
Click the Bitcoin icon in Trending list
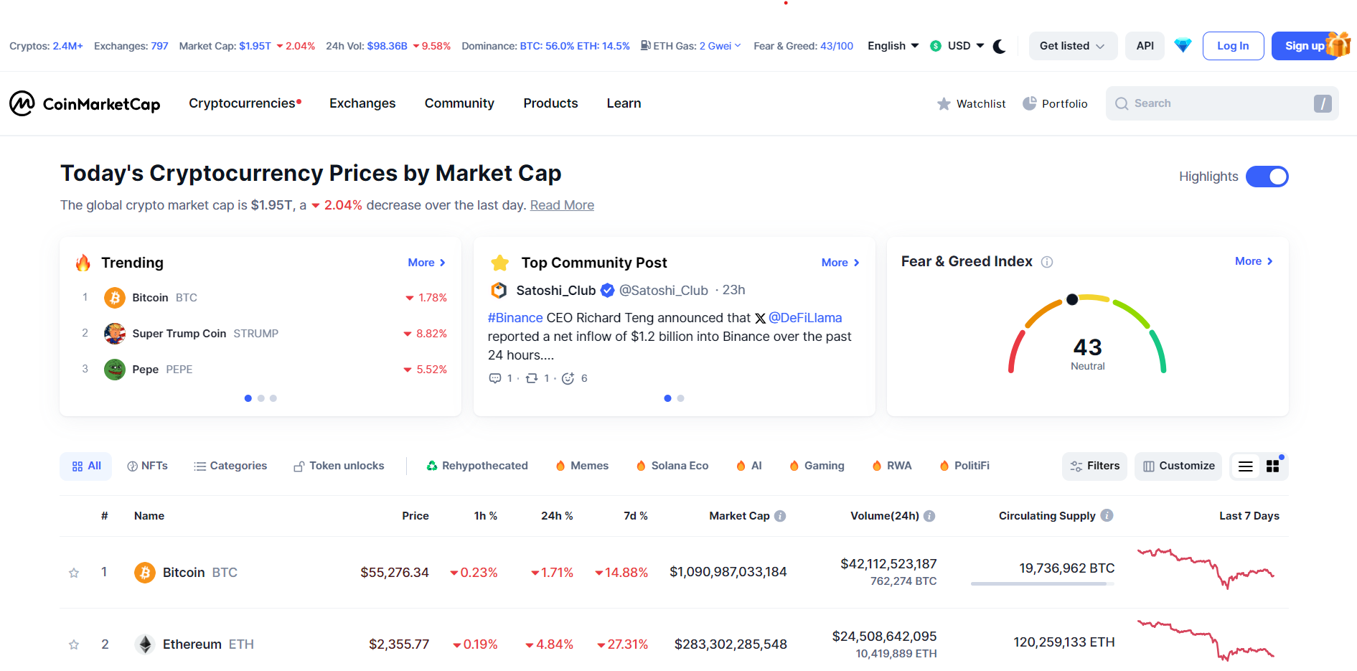(115, 297)
